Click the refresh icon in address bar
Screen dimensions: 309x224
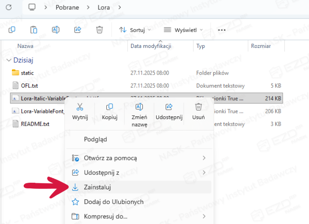point(10,7)
